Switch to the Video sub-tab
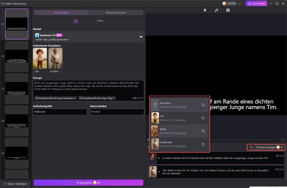The width and height of the screenshot is (287, 188). tap(100, 21)
